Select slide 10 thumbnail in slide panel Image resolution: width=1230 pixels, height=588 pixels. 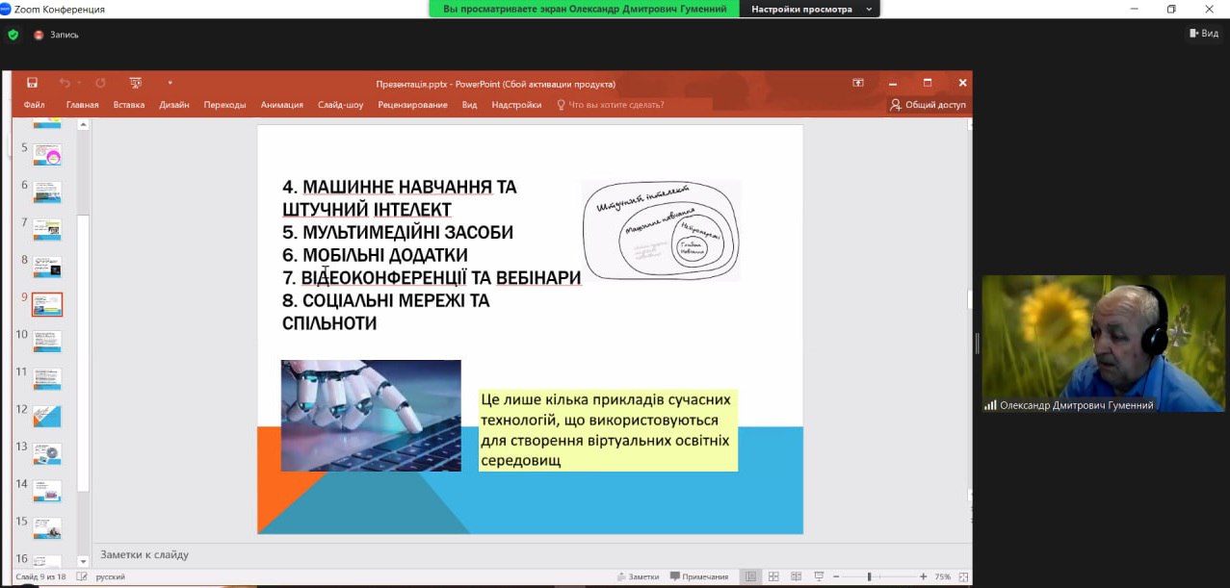click(46, 341)
